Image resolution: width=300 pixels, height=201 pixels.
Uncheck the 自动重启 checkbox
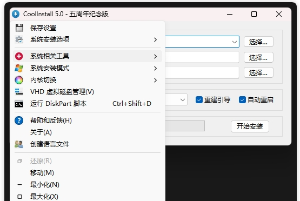(x=242, y=100)
